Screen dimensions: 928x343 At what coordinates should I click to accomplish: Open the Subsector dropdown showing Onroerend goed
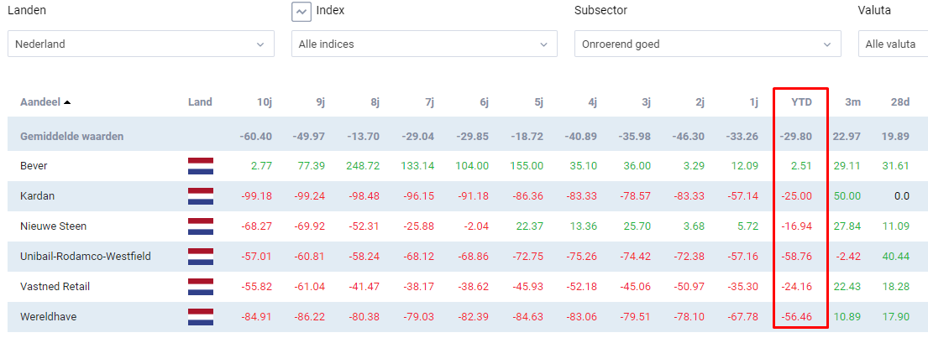708,44
